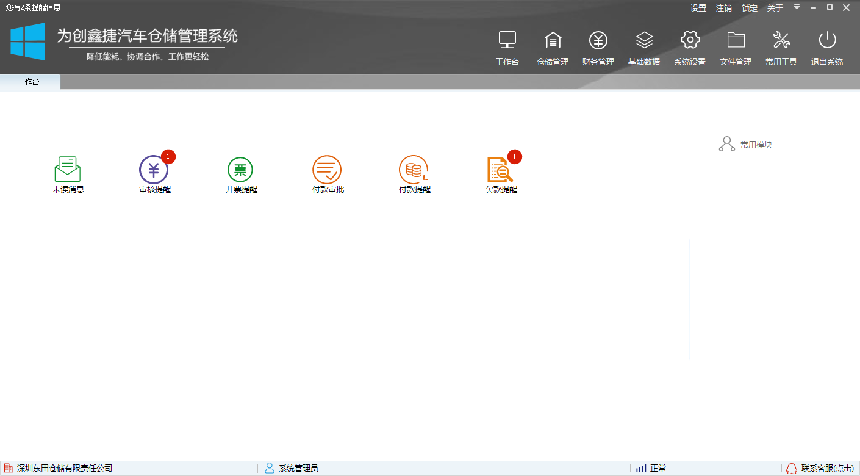Screen dimensions: 860x476
Task: Open the 仓储管理 (warehouse management) icon
Action: [552, 48]
